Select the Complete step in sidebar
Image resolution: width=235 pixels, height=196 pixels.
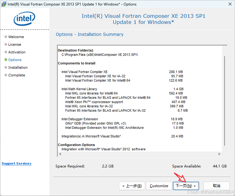17,75
